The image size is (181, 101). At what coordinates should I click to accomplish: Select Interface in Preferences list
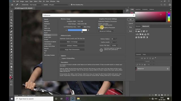(x=46, y=22)
